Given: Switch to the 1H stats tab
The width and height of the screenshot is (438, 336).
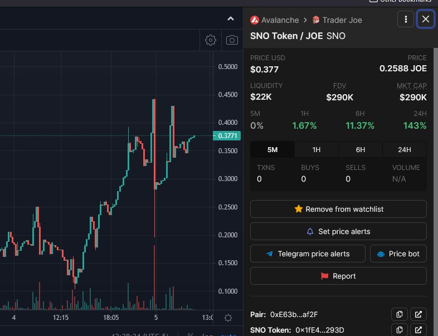Looking at the screenshot, I should click(317, 150).
